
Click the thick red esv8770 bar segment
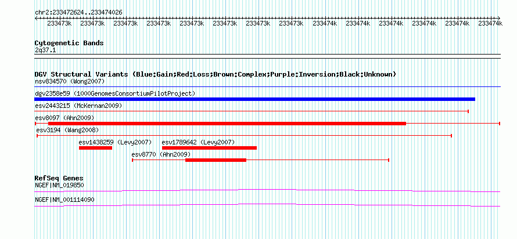[216, 160]
